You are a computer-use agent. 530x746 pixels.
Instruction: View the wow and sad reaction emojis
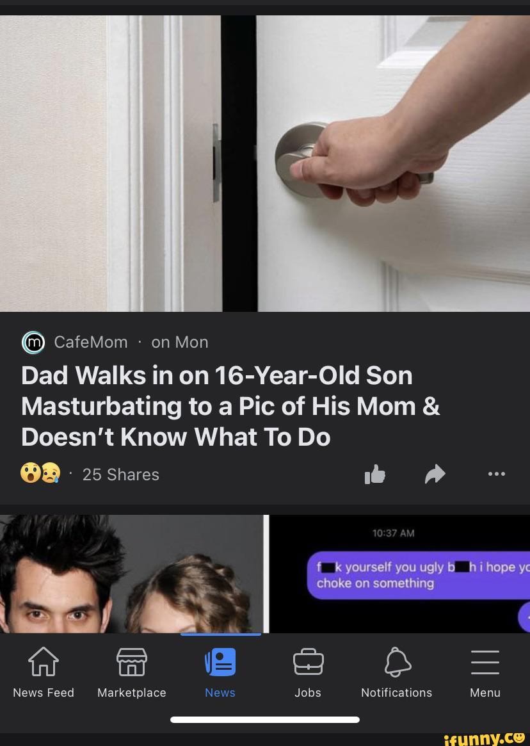pyautogui.click(x=40, y=473)
